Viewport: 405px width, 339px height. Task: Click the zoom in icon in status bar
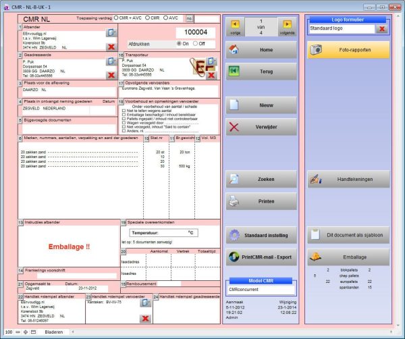coord(26,332)
